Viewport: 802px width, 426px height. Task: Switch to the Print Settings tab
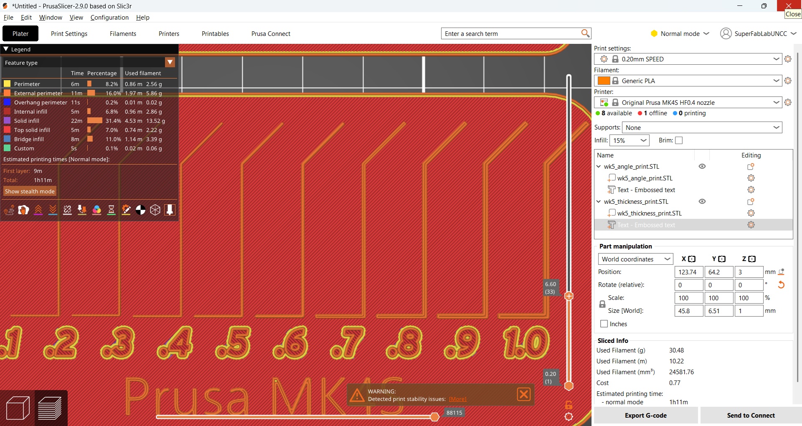pos(69,33)
